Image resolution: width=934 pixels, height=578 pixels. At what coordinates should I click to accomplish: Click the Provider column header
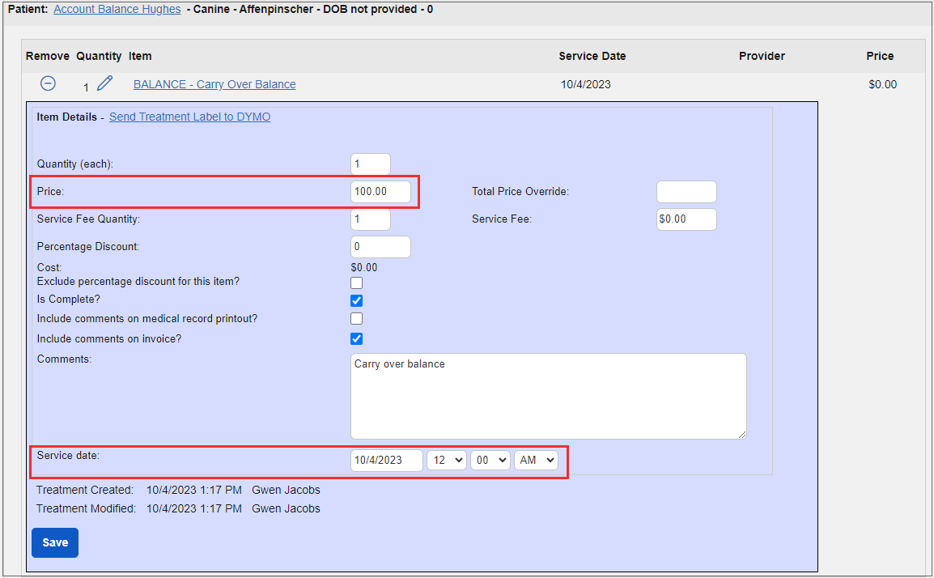pos(762,56)
